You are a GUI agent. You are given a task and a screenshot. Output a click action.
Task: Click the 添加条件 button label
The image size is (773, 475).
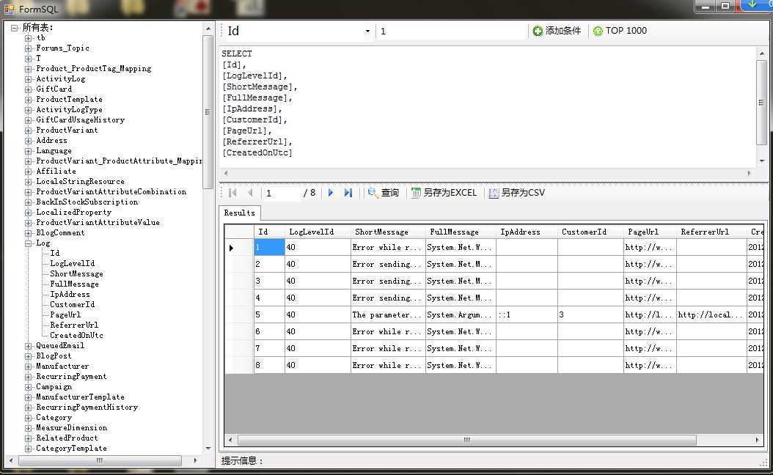tap(563, 31)
